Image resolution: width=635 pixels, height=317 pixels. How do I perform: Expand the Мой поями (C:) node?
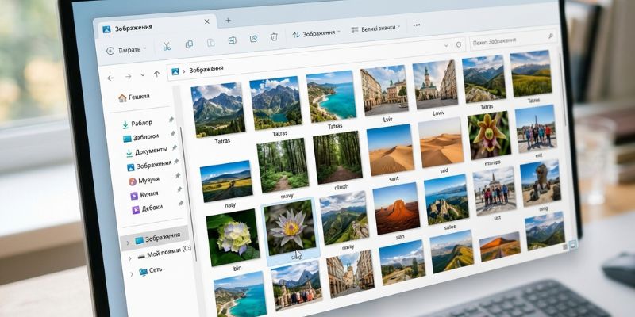click(x=130, y=258)
